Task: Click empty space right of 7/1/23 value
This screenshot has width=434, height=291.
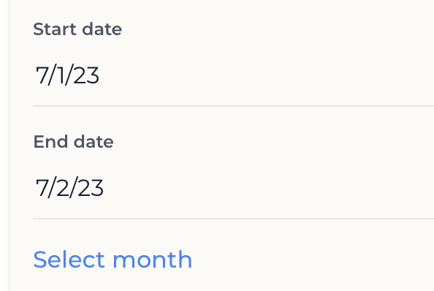Action: (x=266, y=75)
